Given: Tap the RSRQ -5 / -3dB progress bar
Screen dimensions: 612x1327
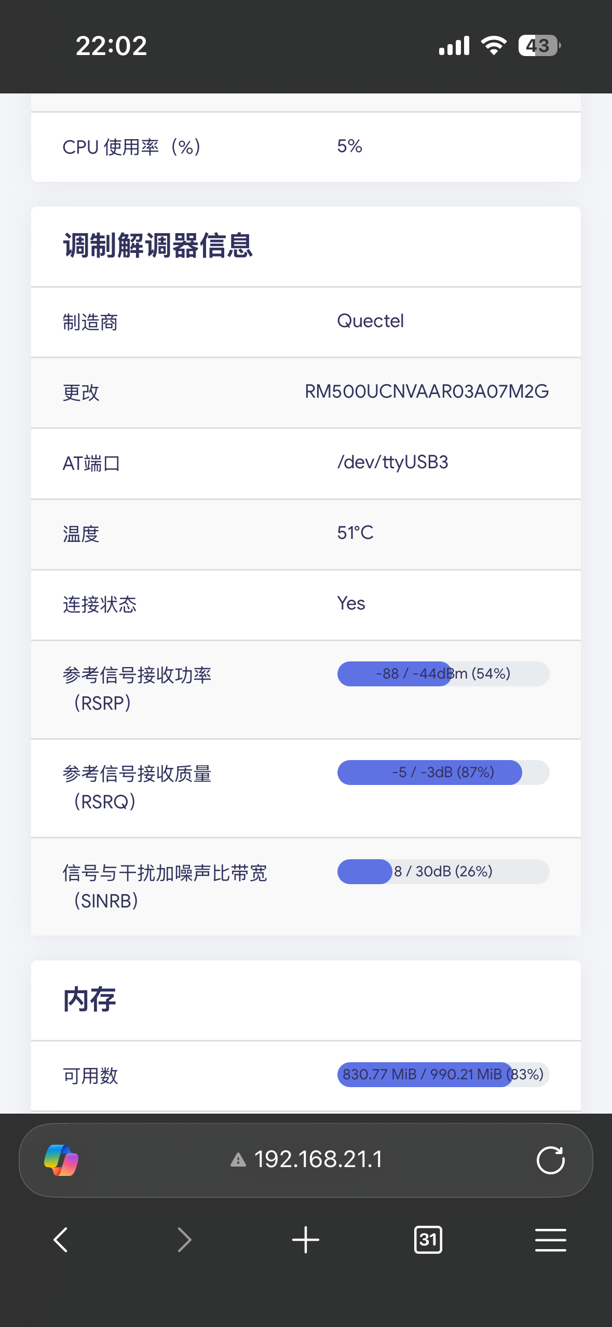Looking at the screenshot, I should [x=443, y=773].
